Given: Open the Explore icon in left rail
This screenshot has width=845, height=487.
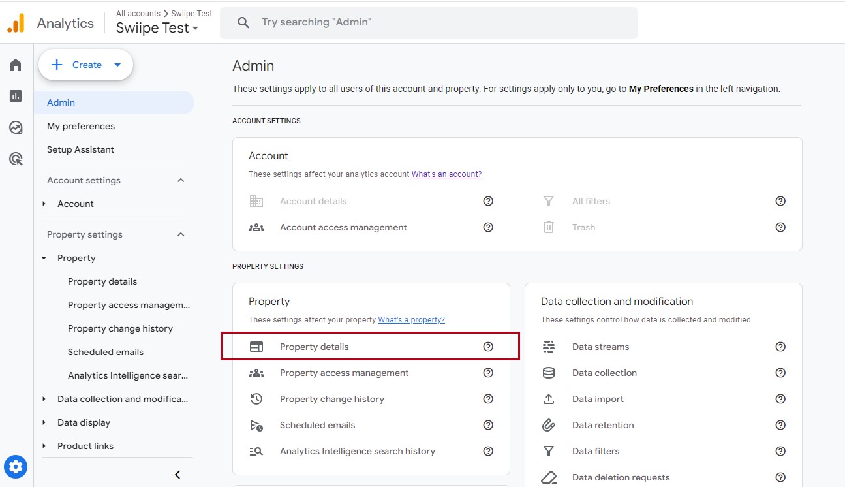Looking at the screenshot, I should [x=16, y=127].
